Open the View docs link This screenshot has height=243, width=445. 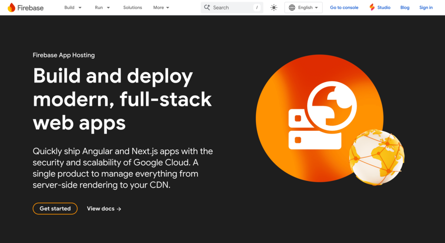pos(104,209)
